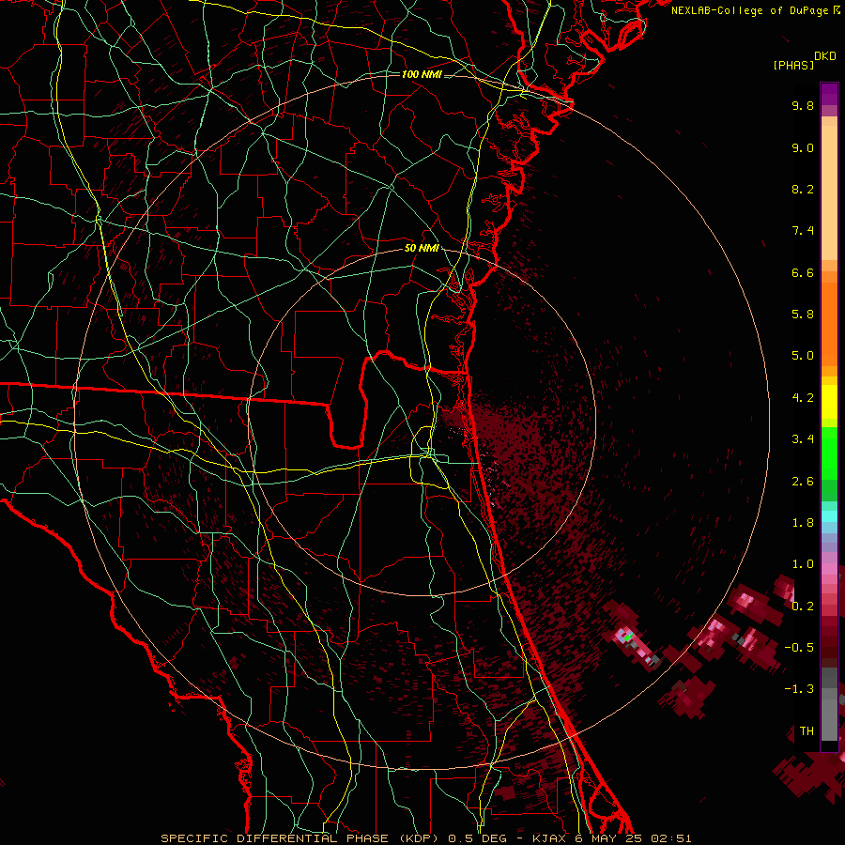
Task: Click the 1.8 scale value
Action: (x=803, y=523)
